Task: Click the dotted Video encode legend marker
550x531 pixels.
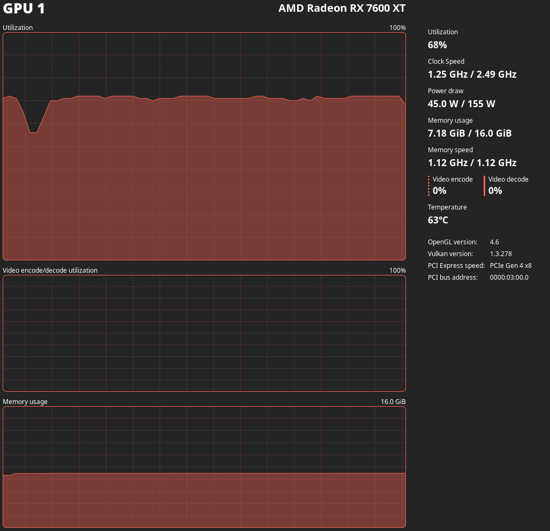Action: (x=428, y=185)
